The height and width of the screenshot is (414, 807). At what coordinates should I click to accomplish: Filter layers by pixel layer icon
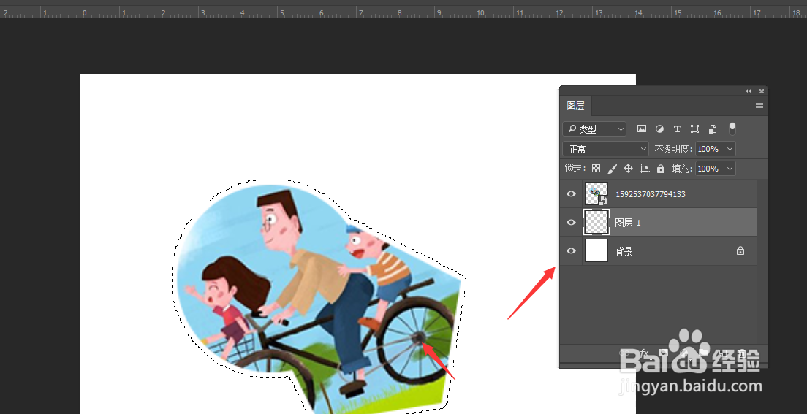coord(641,129)
